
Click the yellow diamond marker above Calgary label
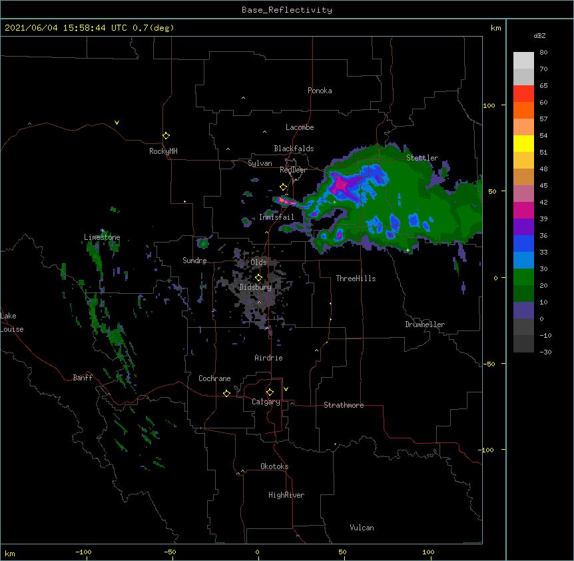point(270,392)
